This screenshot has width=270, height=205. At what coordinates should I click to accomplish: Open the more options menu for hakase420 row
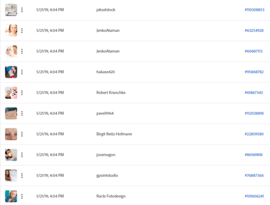[22, 72]
